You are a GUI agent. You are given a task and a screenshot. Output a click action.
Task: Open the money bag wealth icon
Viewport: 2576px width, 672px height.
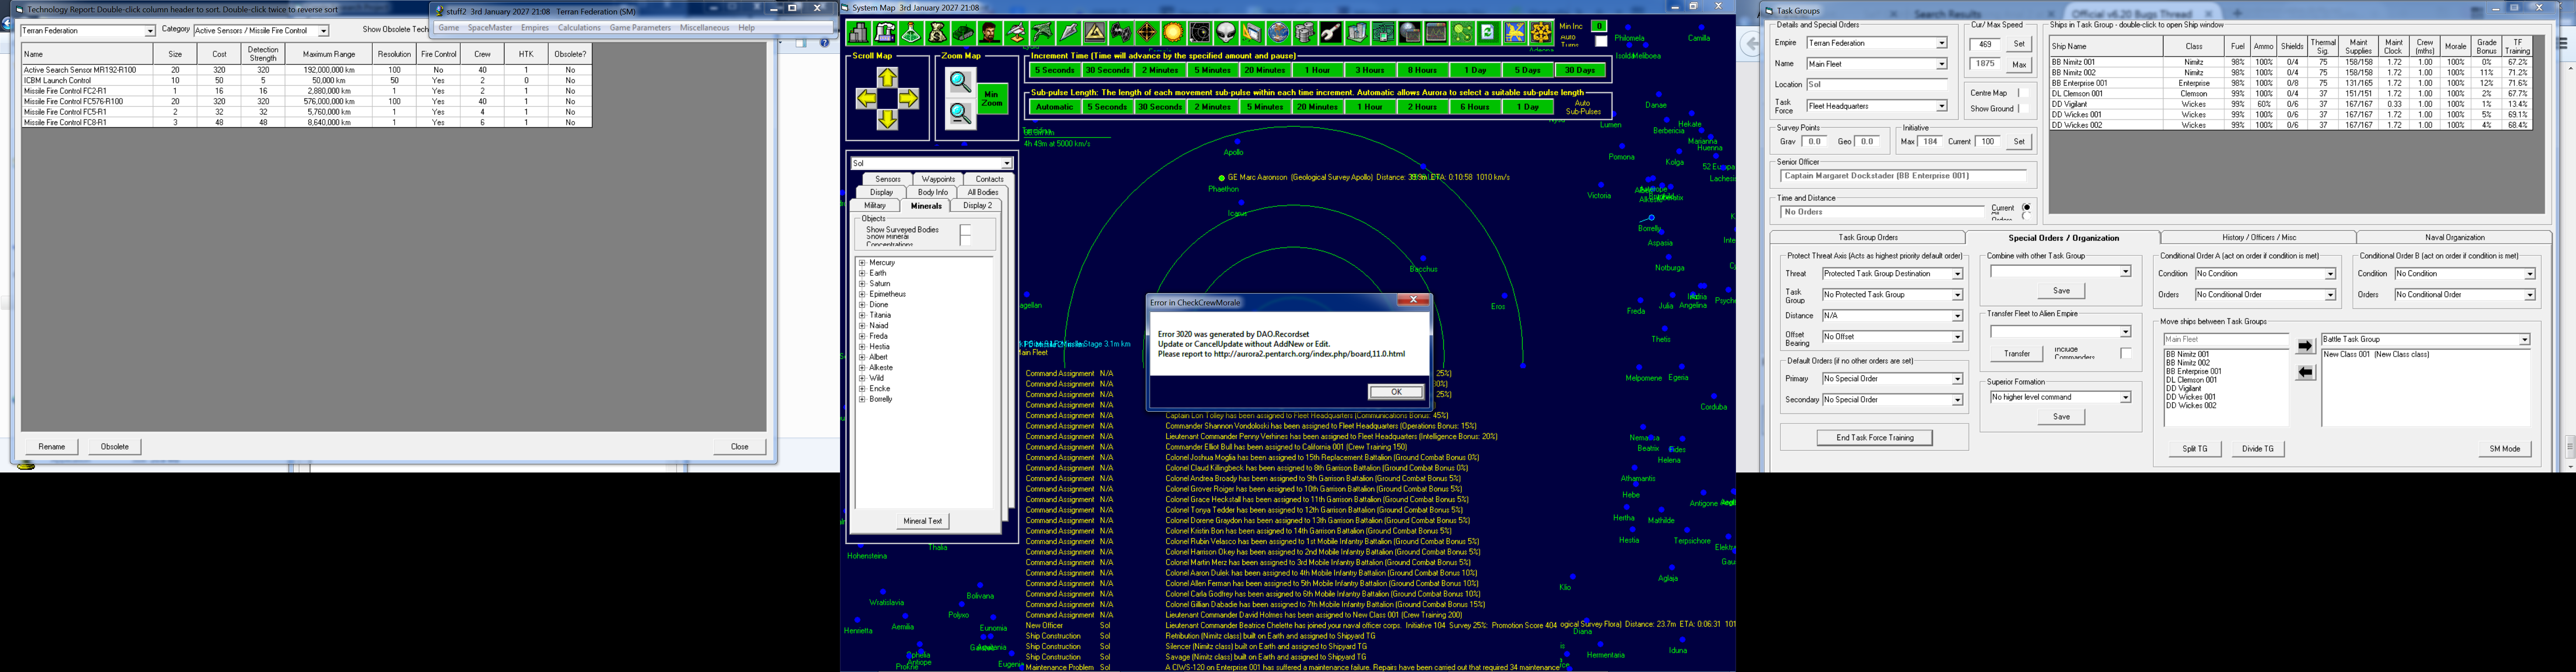(x=937, y=33)
